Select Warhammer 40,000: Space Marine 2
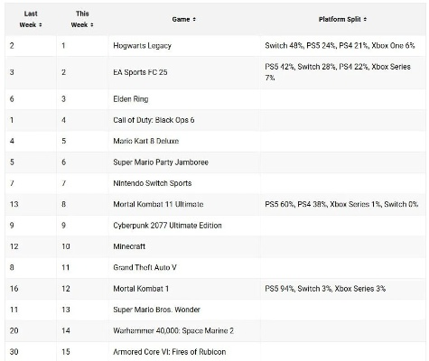The image size is (429, 361). tap(173, 330)
